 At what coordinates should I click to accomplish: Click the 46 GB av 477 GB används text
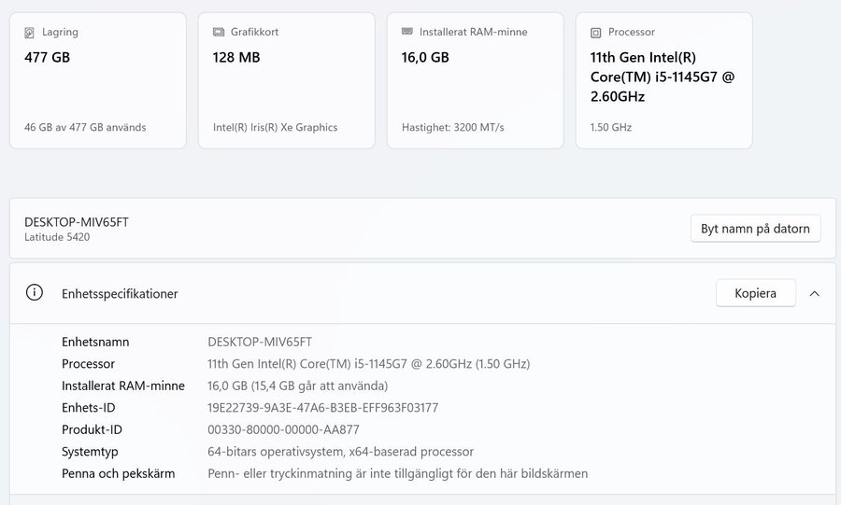point(85,127)
